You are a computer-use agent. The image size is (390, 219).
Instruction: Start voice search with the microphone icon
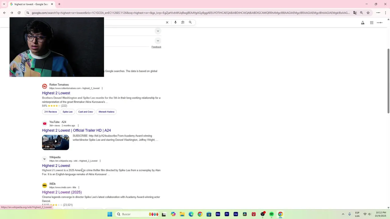(x=175, y=22)
